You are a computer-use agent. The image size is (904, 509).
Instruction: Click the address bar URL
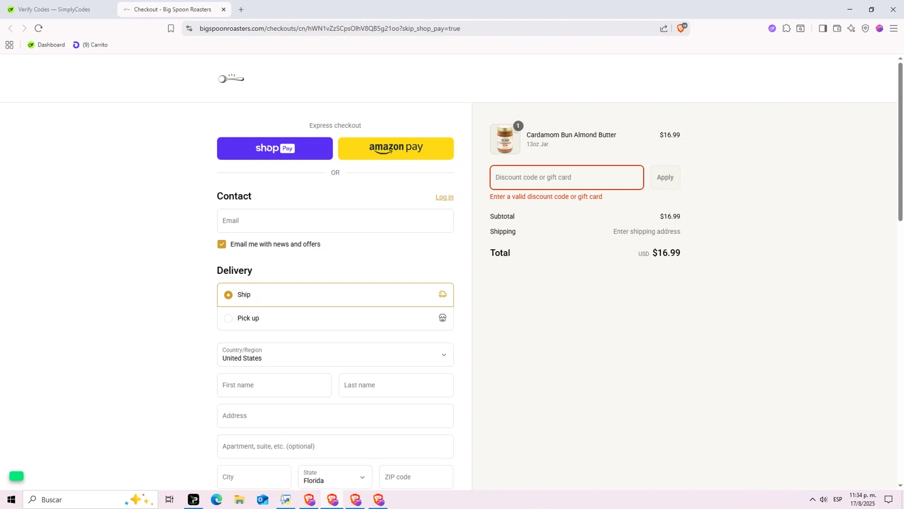[x=330, y=28]
